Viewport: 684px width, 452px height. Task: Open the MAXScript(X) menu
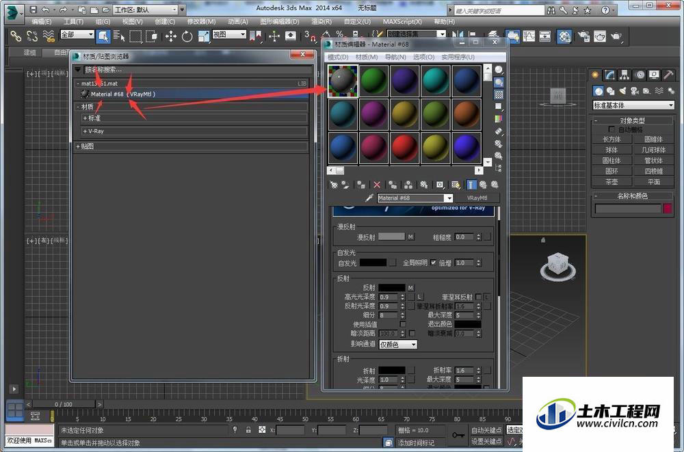click(402, 21)
